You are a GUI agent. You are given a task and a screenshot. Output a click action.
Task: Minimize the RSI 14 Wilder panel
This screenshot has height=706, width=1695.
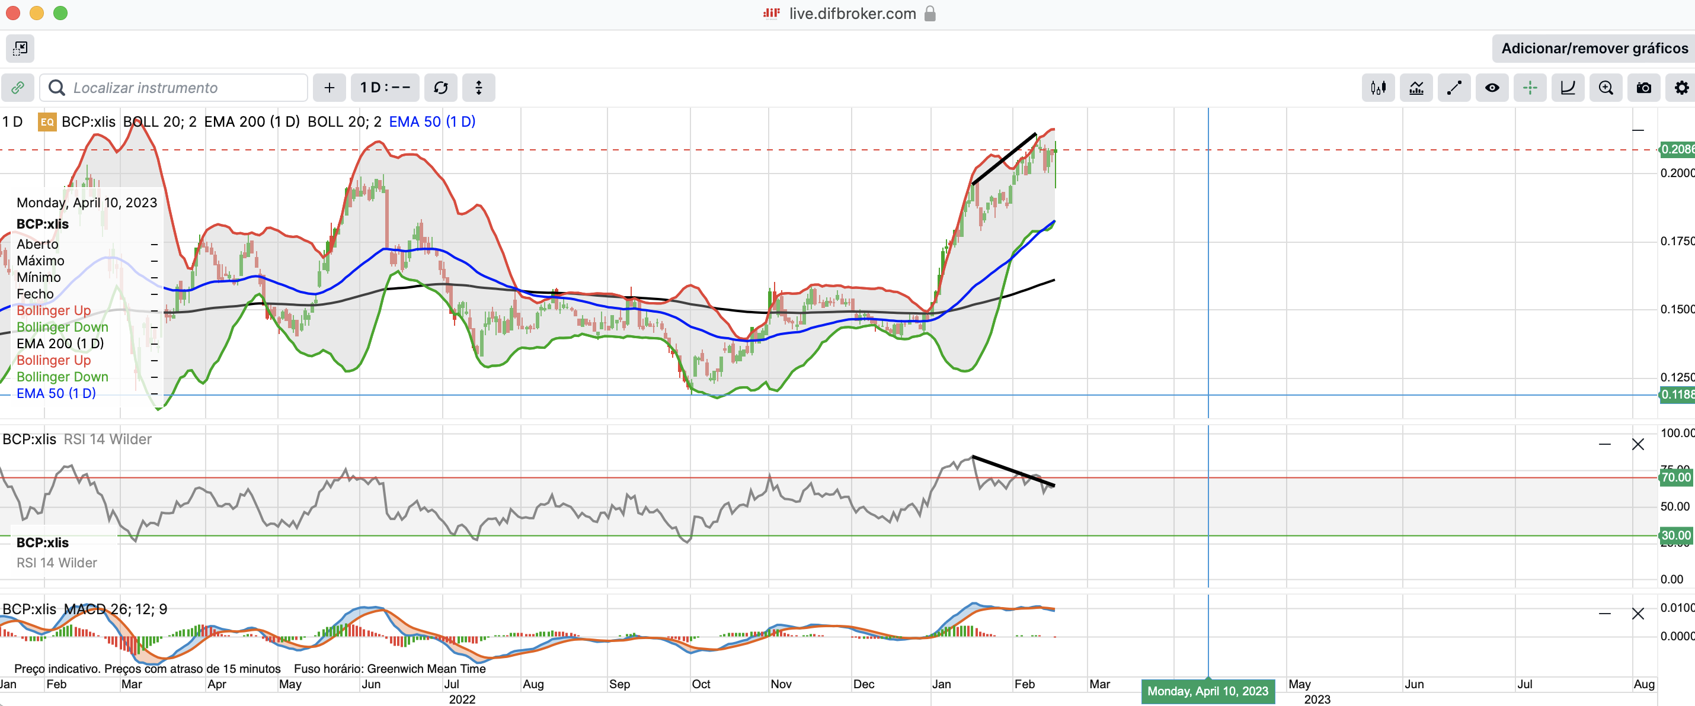point(1604,445)
